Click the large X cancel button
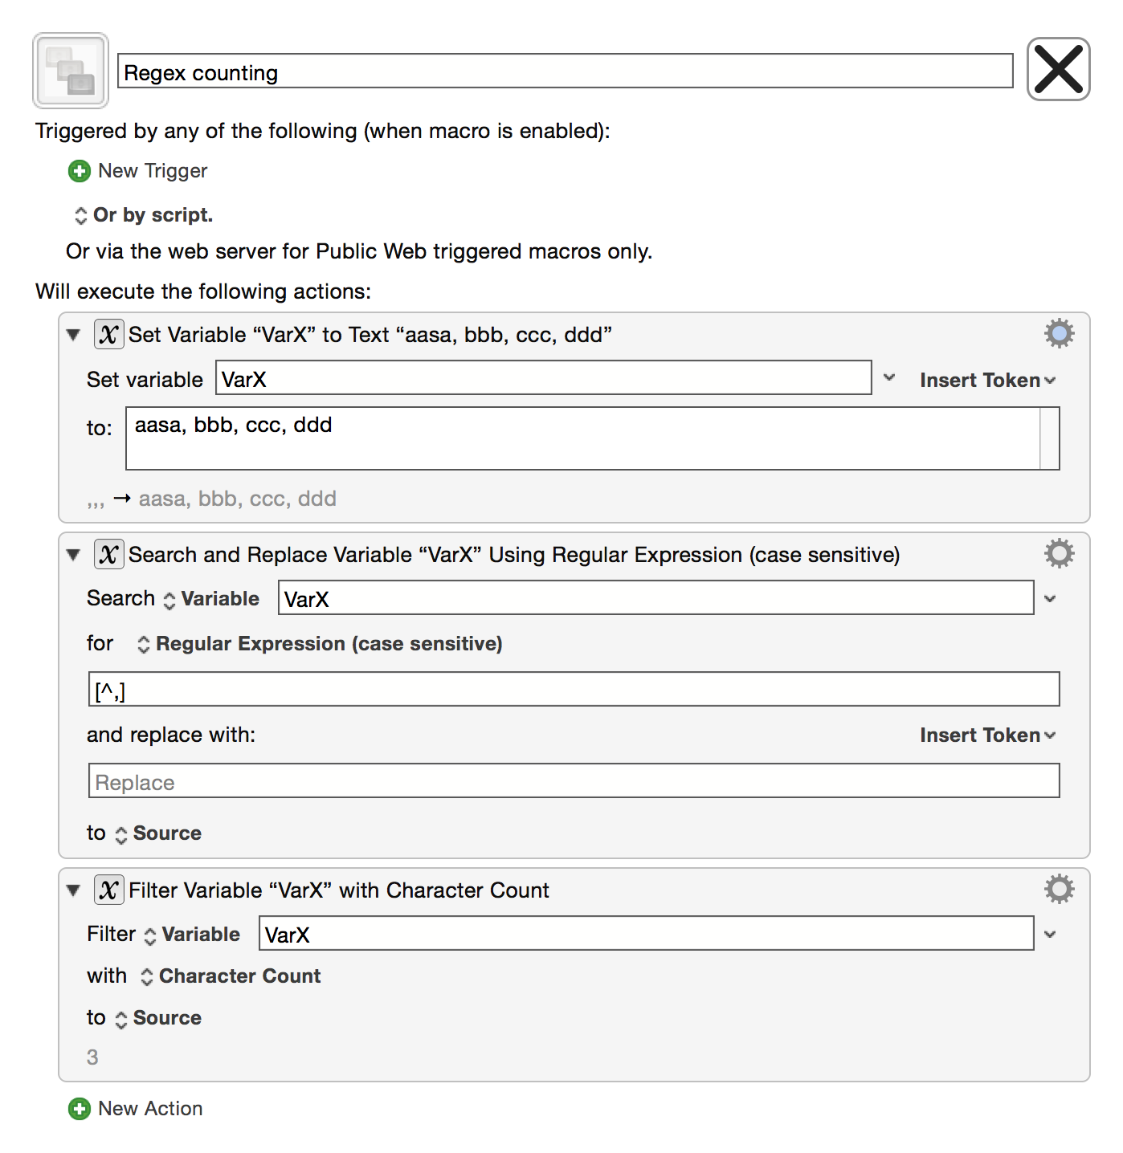 pyautogui.click(x=1058, y=70)
